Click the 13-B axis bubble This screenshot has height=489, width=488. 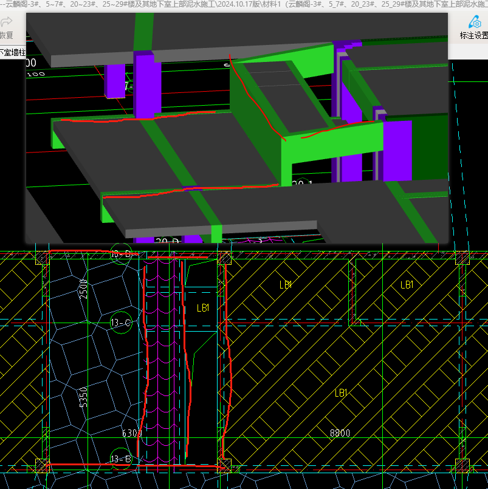(121, 459)
